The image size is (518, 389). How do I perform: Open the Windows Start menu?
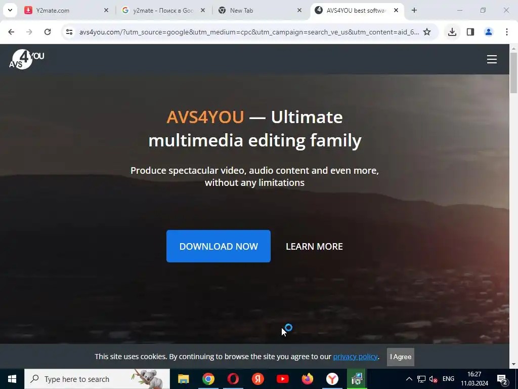(12, 379)
